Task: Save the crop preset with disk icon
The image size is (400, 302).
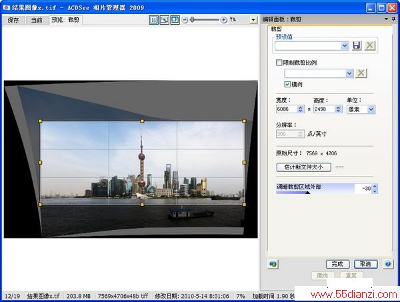Action: (x=357, y=45)
